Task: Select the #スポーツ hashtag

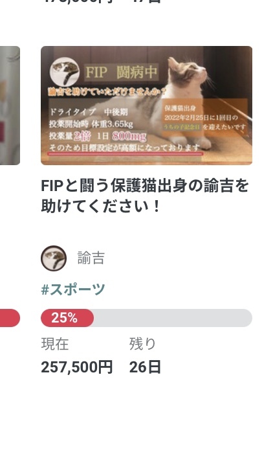Action: point(73,289)
